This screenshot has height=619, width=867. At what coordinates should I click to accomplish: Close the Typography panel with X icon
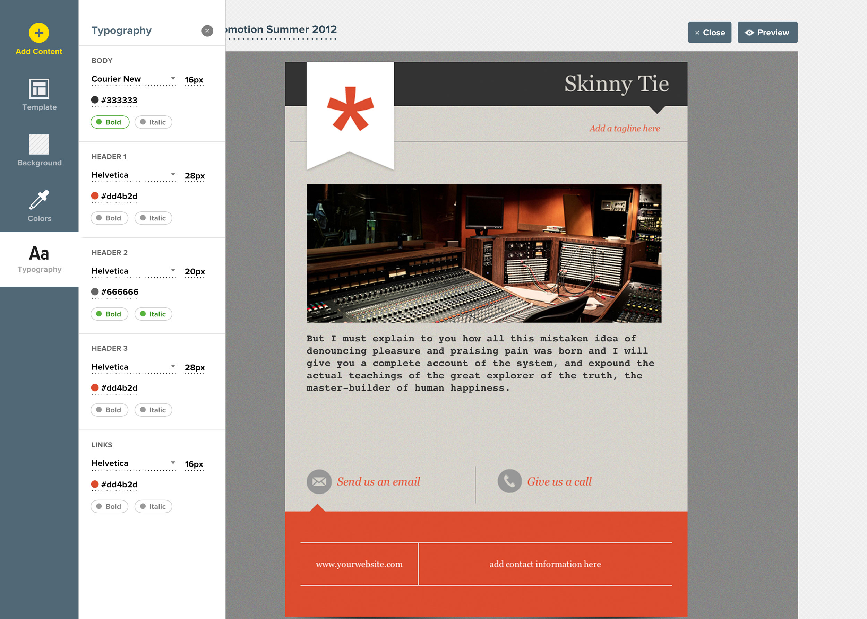coord(207,31)
